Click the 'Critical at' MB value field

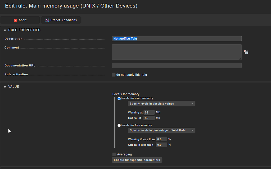point(149,118)
